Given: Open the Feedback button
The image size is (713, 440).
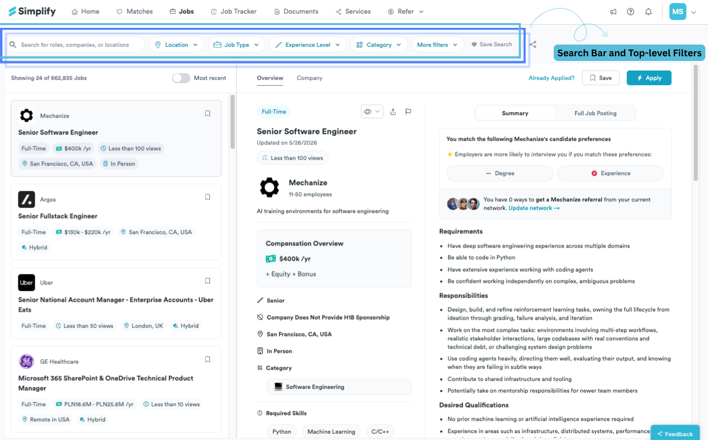Looking at the screenshot, I should tap(675, 433).
